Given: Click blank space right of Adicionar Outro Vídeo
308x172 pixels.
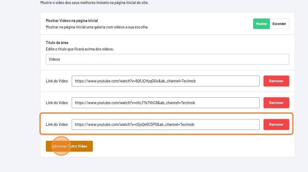Looking at the screenshot, I should pos(193,146).
